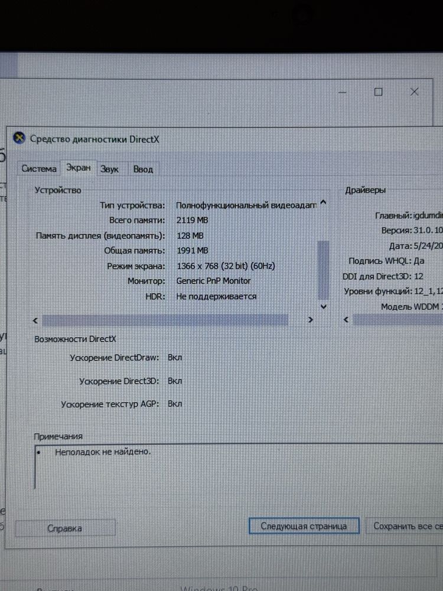
Task: Click the Общая память label
Action: click(135, 251)
